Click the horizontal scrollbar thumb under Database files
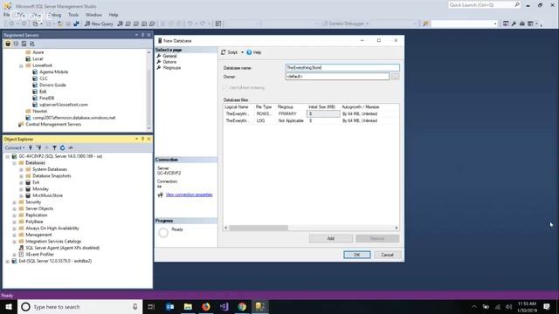The height and width of the screenshot is (314, 559). pyautogui.click(x=259, y=228)
